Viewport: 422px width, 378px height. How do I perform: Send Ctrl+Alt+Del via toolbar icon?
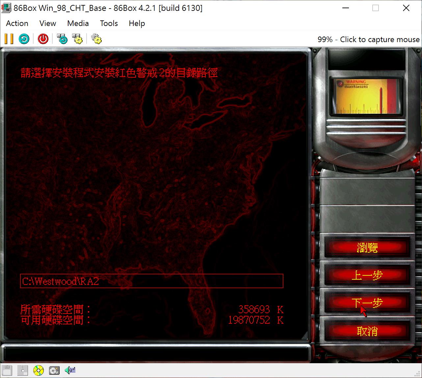(62, 39)
